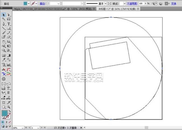Select the Line Segment tool
182x130 pixels.
point(4,28)
